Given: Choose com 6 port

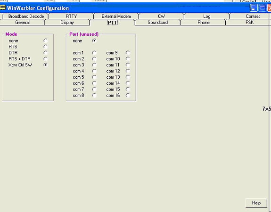Looking at the screenshot, I should (94, 83).
